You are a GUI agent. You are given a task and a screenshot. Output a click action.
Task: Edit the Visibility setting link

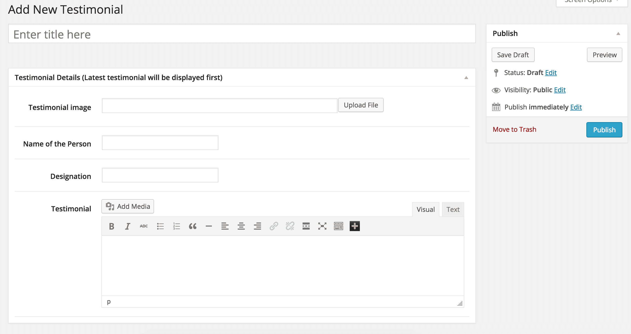[x=560, y=90]
